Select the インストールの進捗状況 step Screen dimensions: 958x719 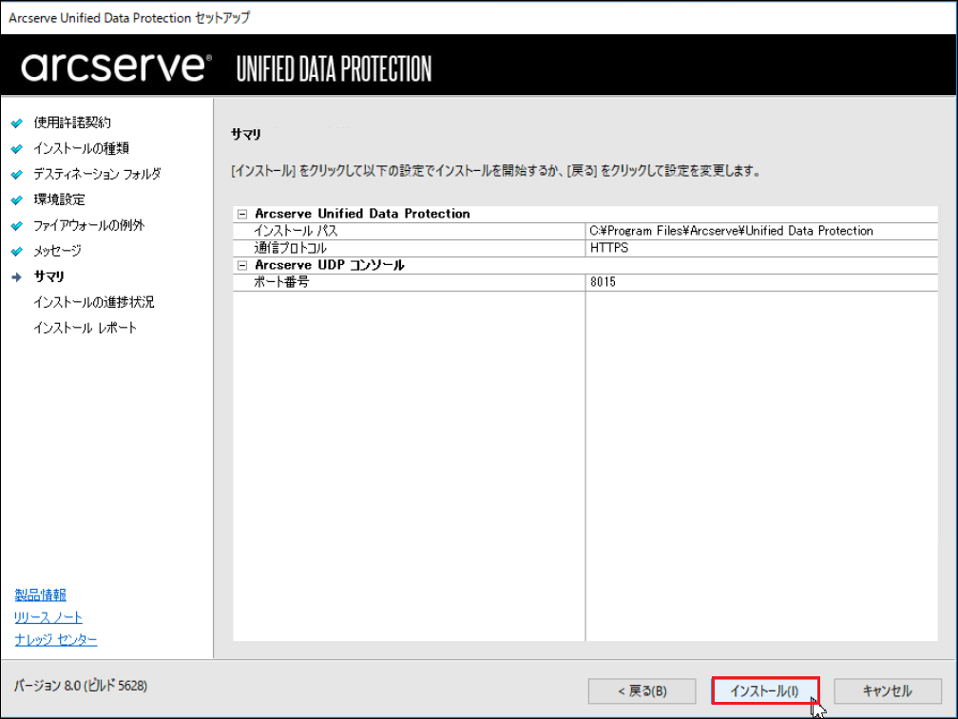94,302
